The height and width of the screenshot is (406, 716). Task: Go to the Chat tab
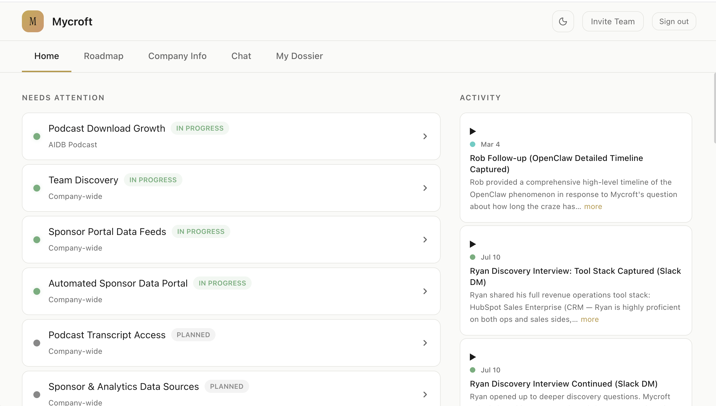coord(241,56)
